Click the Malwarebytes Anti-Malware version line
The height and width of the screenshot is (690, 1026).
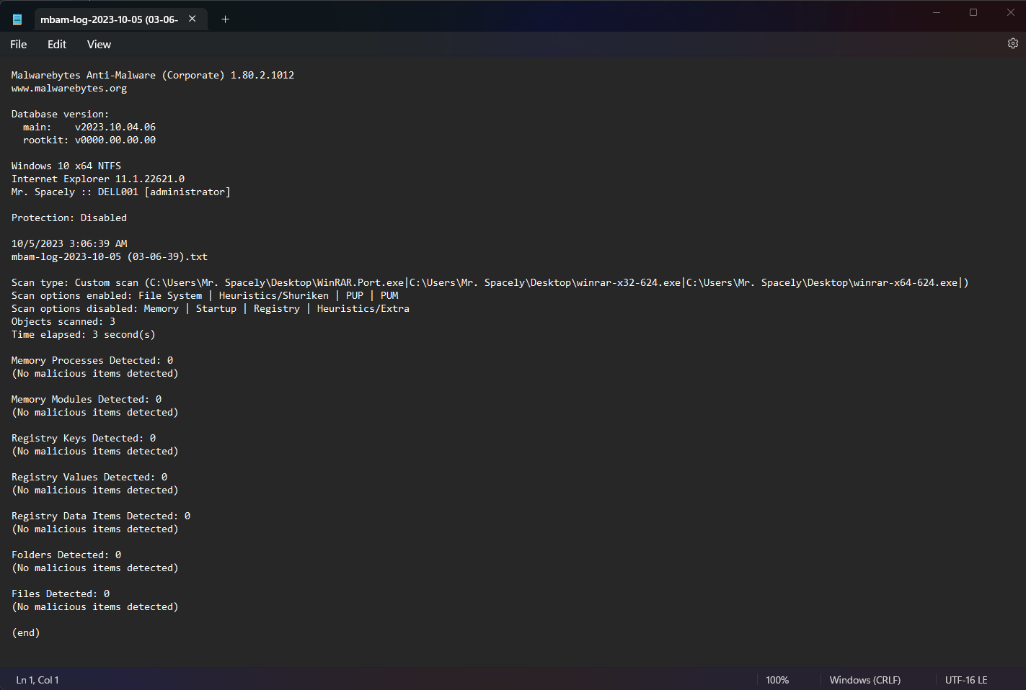click(x=153, y=75)
